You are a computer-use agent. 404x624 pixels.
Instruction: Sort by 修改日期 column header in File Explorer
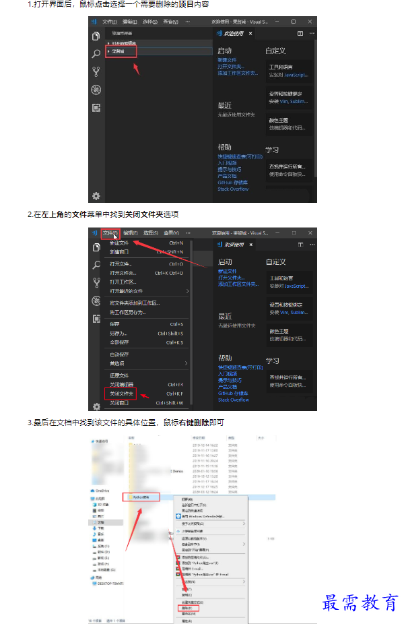tap(199, 438)
